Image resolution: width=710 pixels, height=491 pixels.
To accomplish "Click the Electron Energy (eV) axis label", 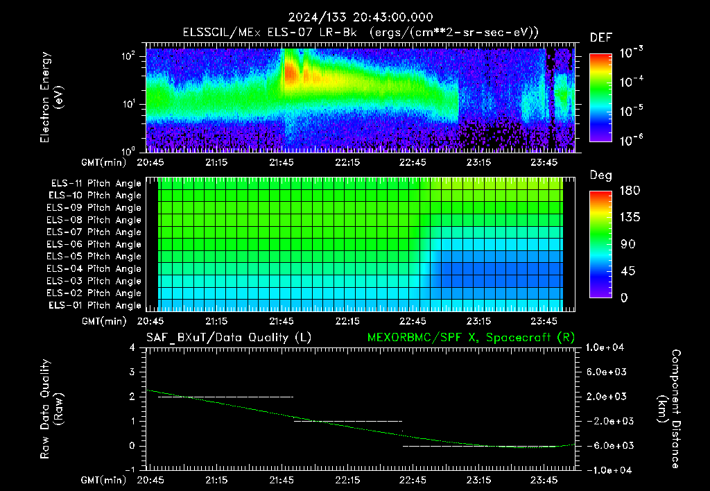I will point(51,97).
